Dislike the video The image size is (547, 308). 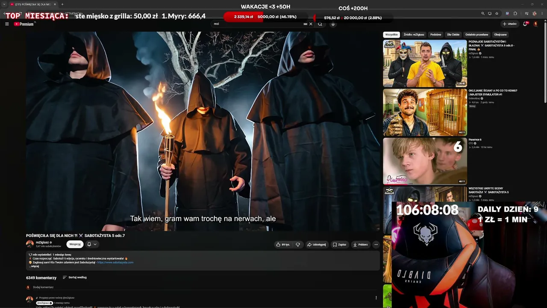point(298,245)
